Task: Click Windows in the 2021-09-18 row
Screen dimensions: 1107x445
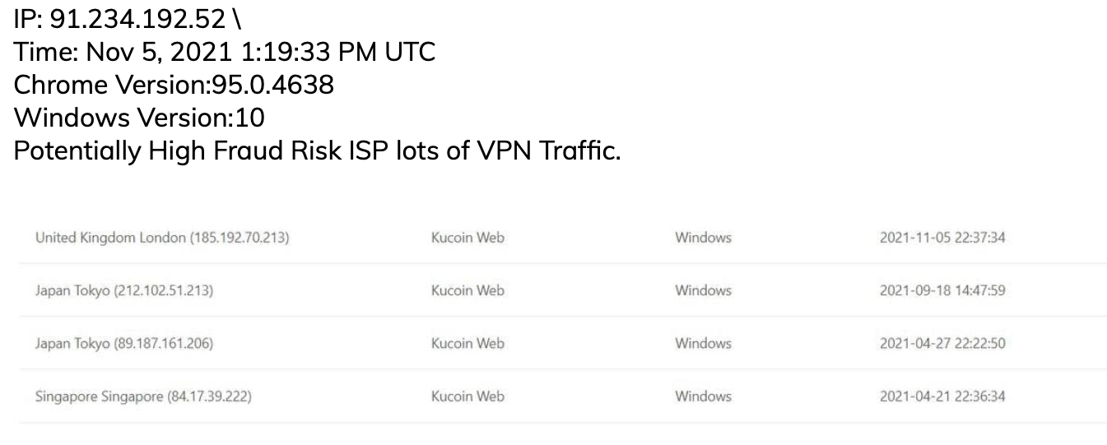Action: click(x=703, y=290)
